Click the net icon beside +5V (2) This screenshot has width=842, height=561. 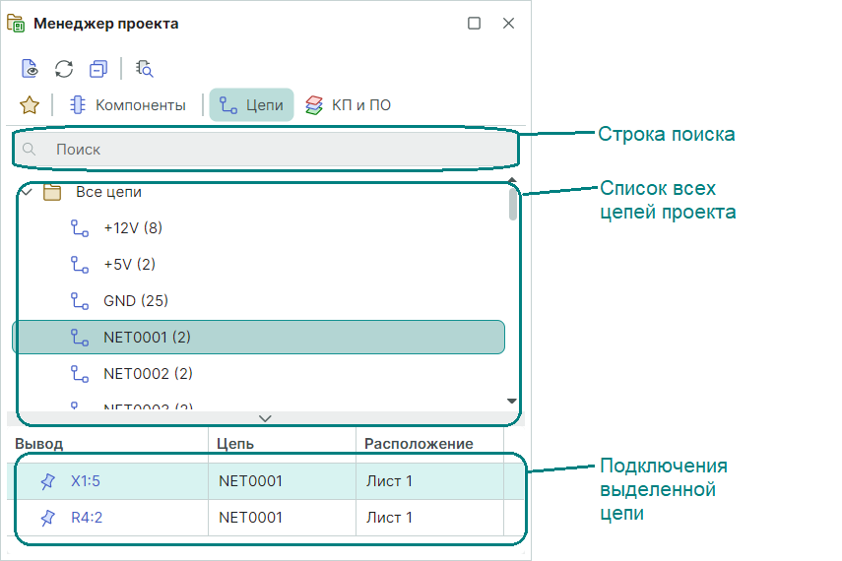[x=80, y=265]
